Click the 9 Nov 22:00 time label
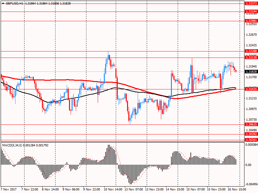 pos(92,189)
